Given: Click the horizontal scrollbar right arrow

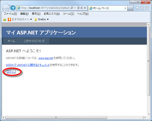Looking at the screenshot, I should click(x=145, y=117).
